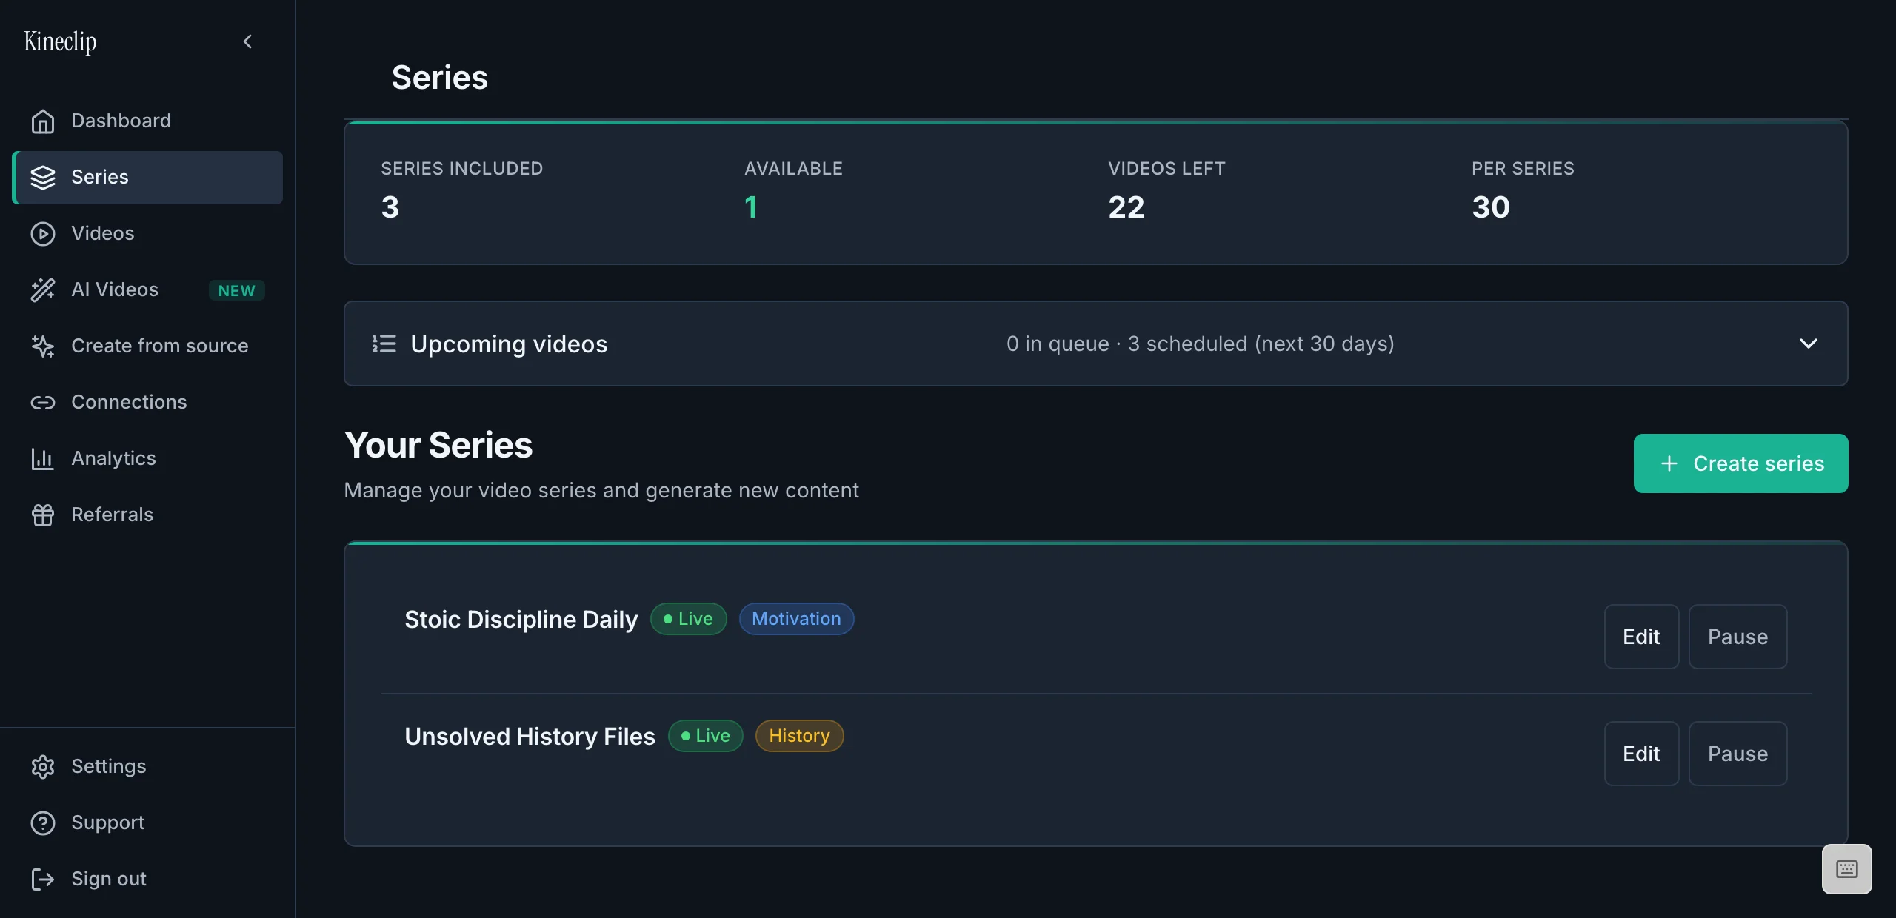Image resolution: width=1896 pixels, height=918 pixels.
Task: Open the Referrals page
Action: [x=147, y=515]
